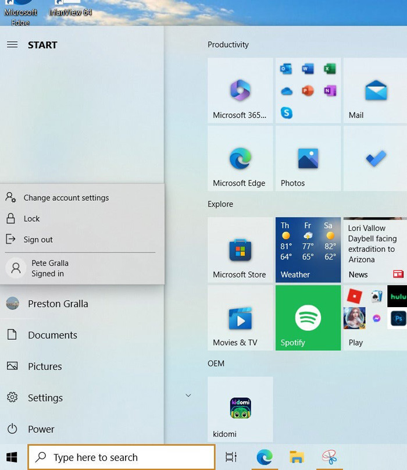The image size is (407, 470).
Task: Choose Sign out from the account menu
Action: [x=82, y=240]
